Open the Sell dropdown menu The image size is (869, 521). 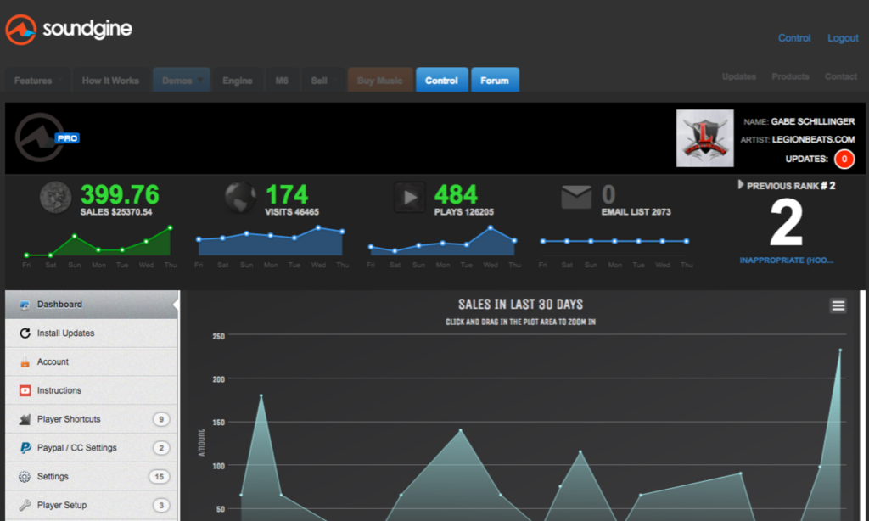[323, 81]
